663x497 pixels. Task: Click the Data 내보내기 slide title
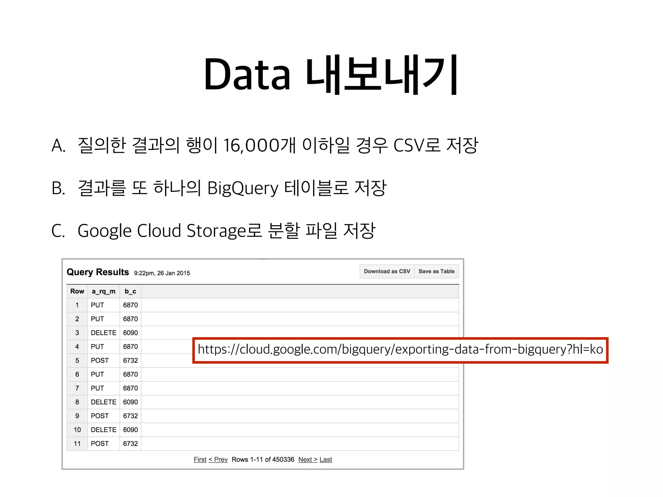331,74
